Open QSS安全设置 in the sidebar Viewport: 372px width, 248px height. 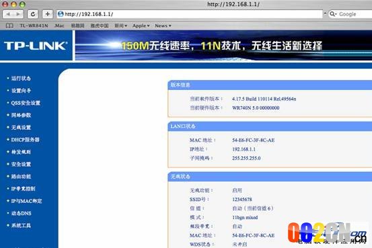(26, 103)
